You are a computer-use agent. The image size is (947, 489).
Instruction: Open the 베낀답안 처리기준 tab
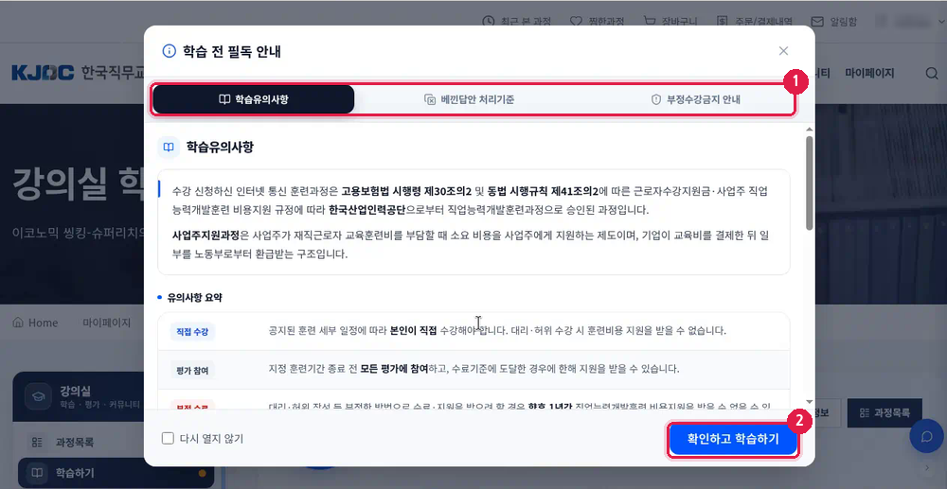pos(469,99)
